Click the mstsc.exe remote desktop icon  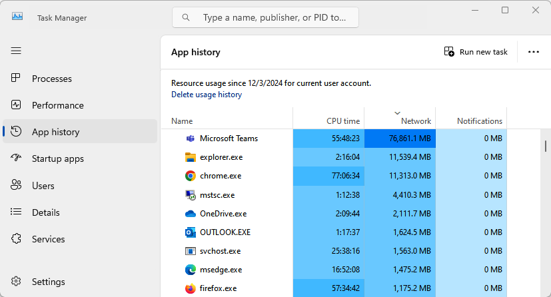click(190, 195)
